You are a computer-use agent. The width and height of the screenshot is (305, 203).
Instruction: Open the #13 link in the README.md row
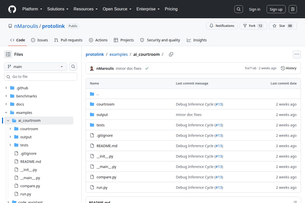coord(219,146)
